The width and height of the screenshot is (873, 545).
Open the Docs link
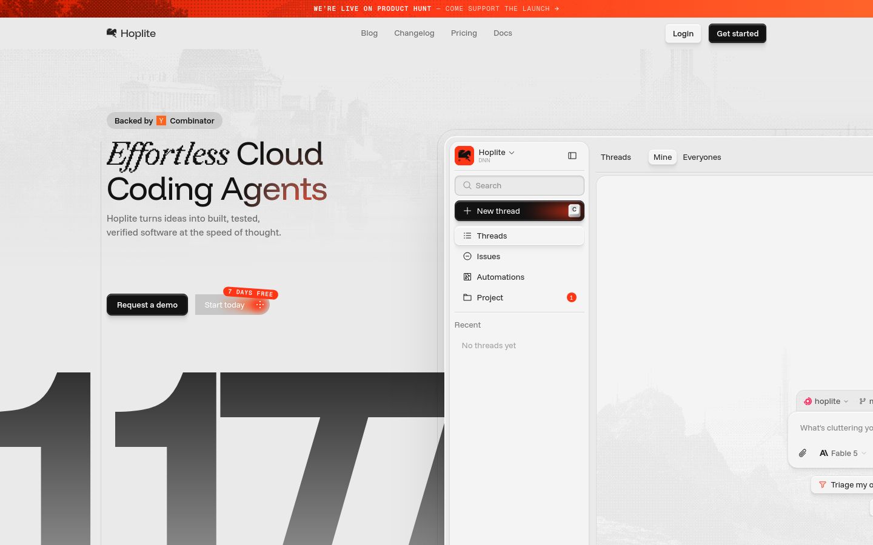click(x=503, y=33)
